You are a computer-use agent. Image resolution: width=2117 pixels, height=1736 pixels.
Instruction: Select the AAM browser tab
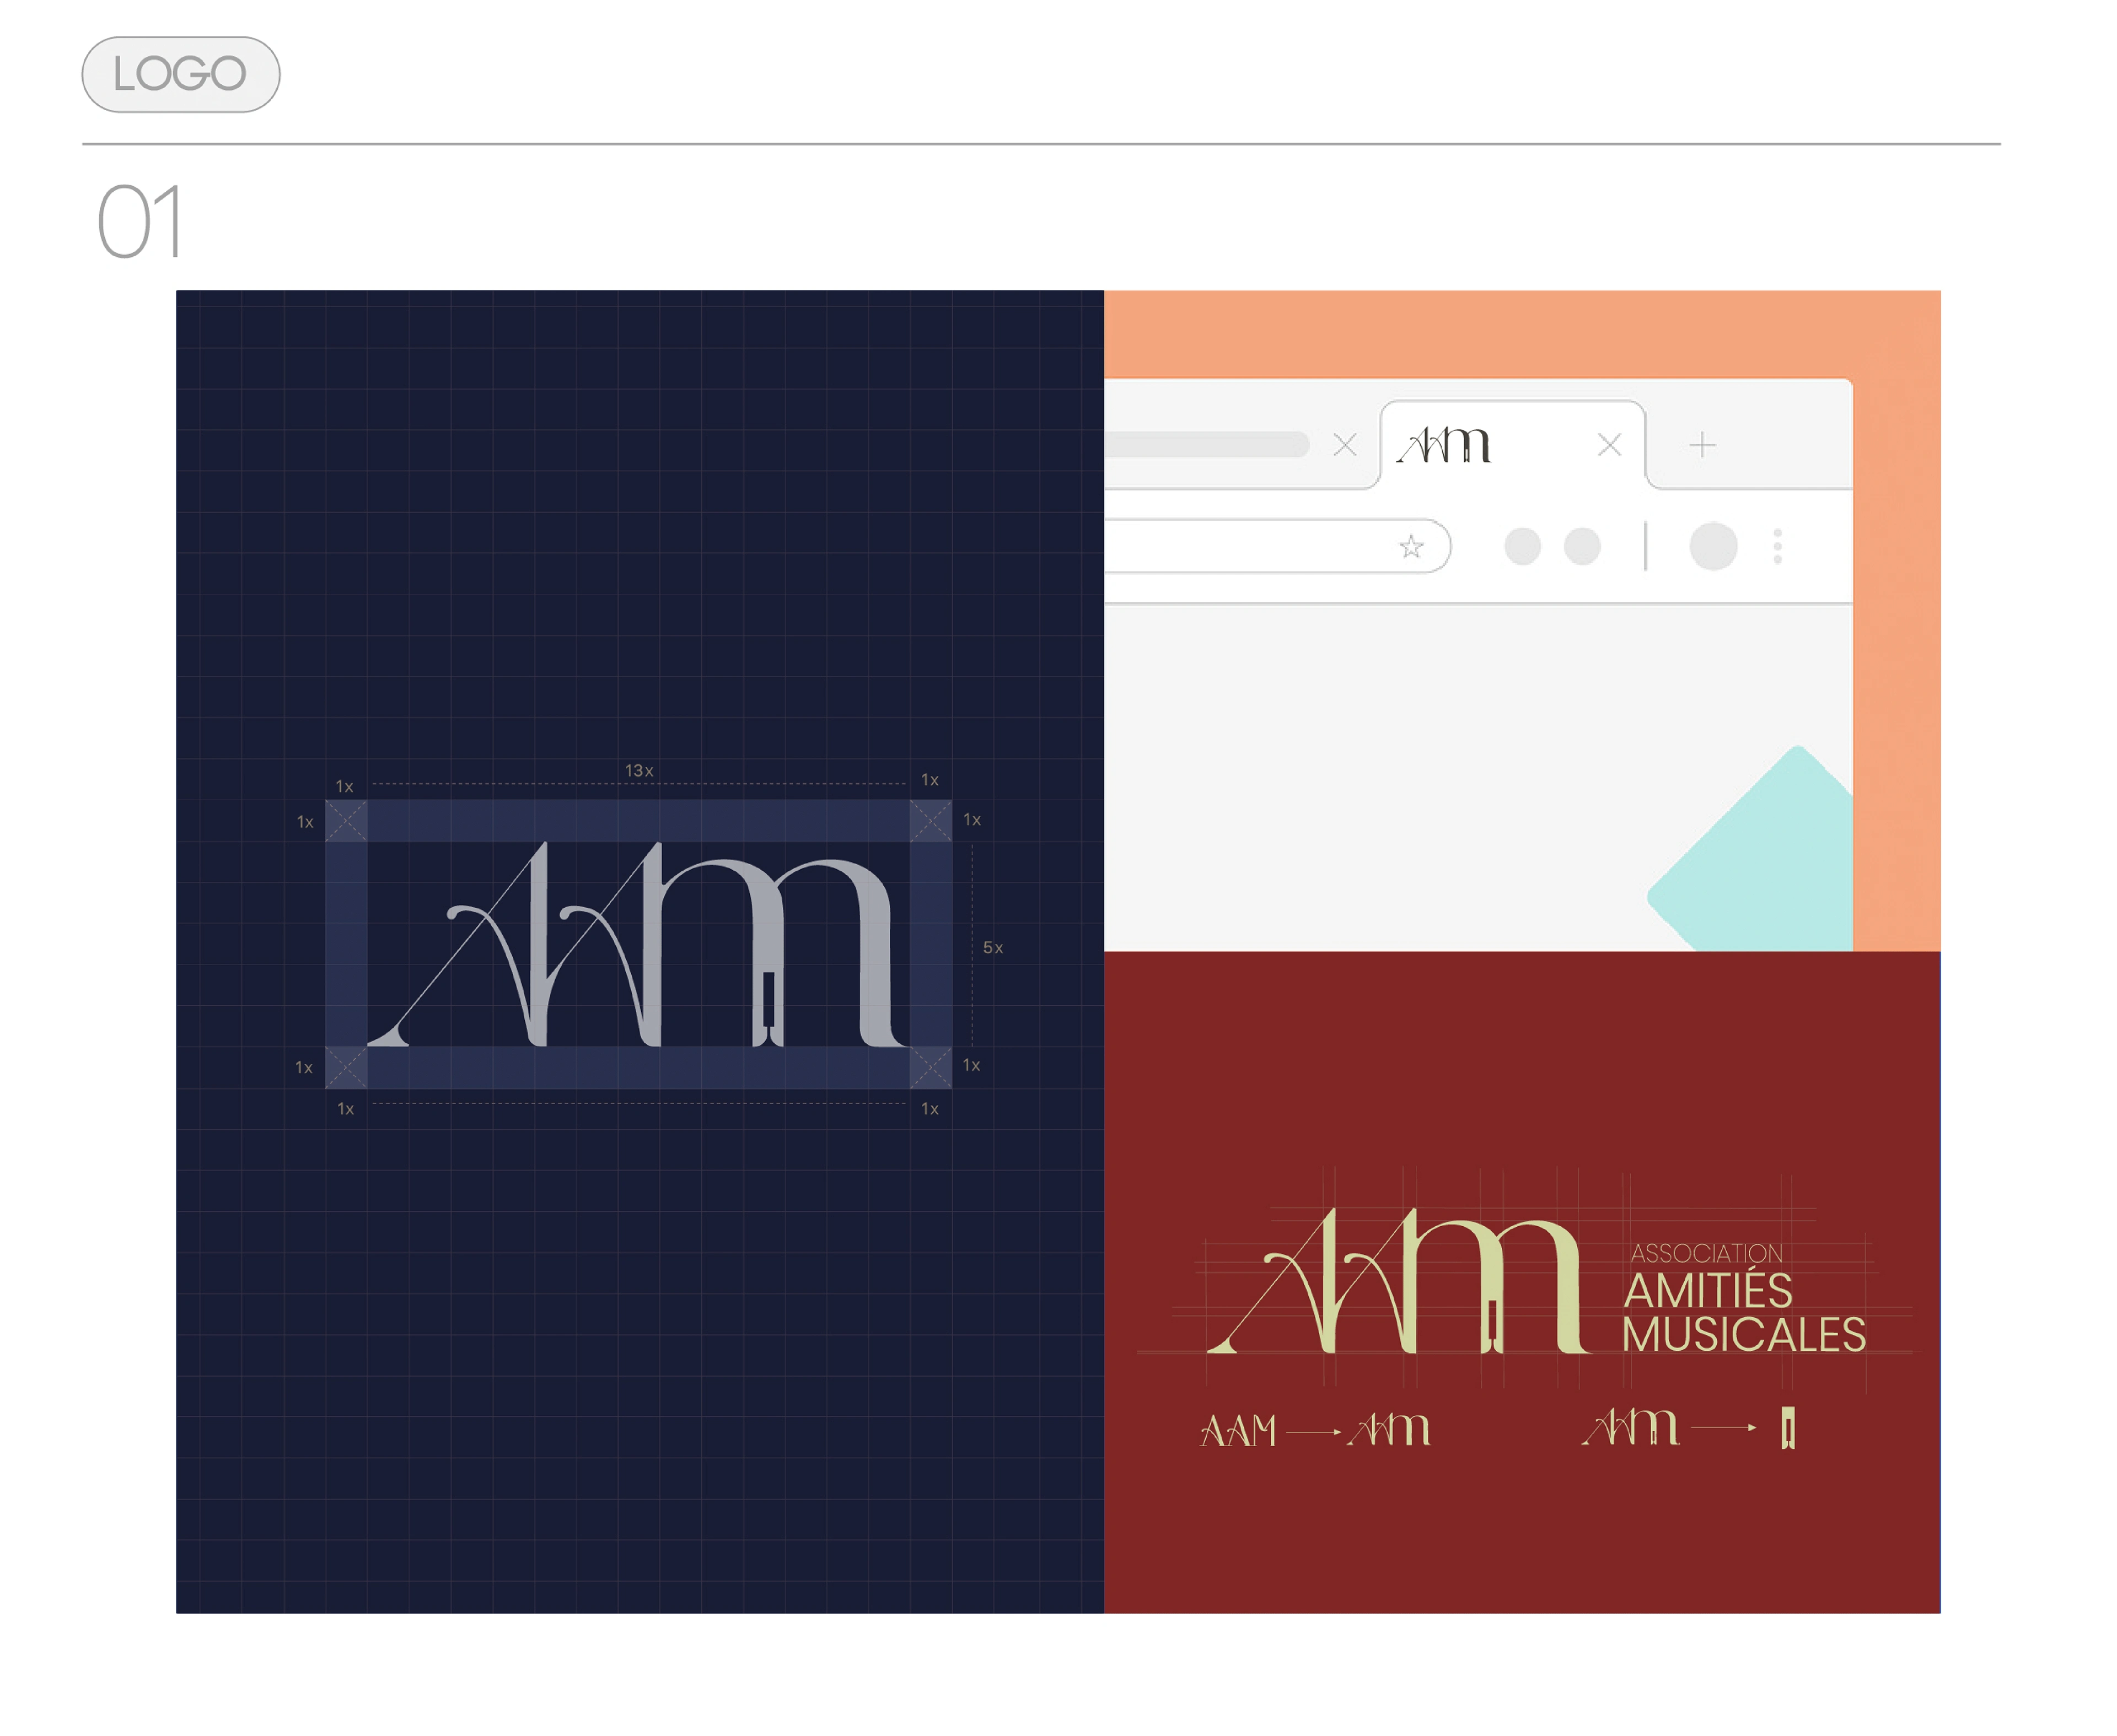(1512, 444)
